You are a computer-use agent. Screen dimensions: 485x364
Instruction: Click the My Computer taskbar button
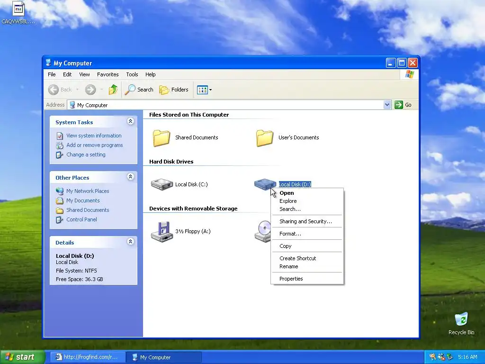(164, 357)
